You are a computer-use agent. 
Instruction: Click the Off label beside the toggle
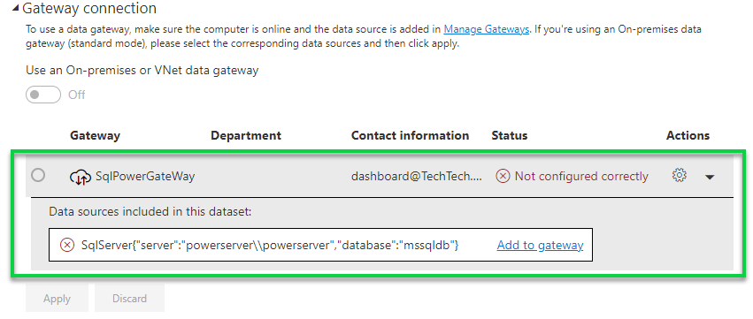77,95
